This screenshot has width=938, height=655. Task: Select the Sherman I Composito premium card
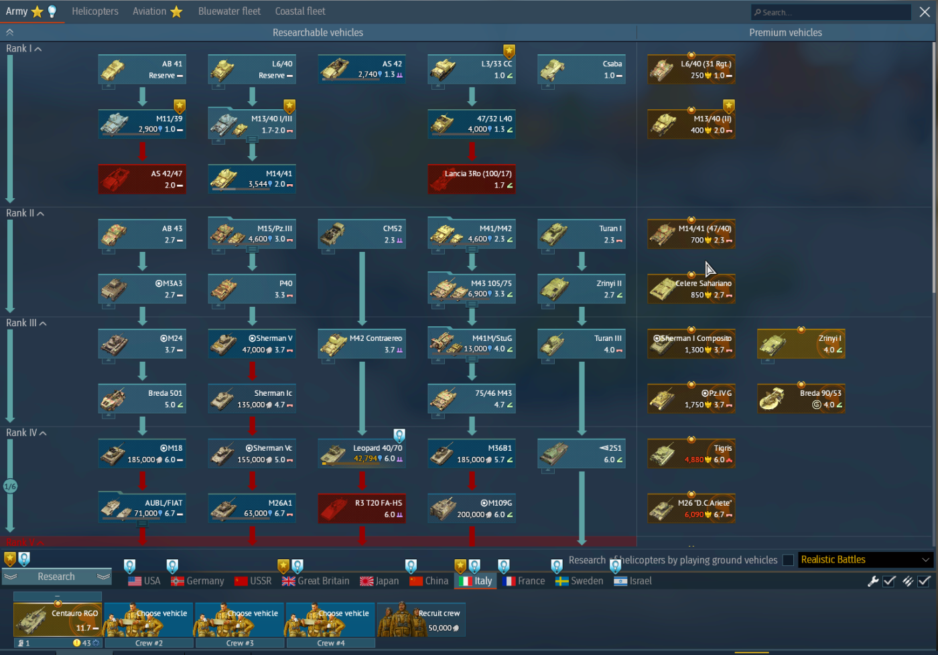click(x=691, y=344)
